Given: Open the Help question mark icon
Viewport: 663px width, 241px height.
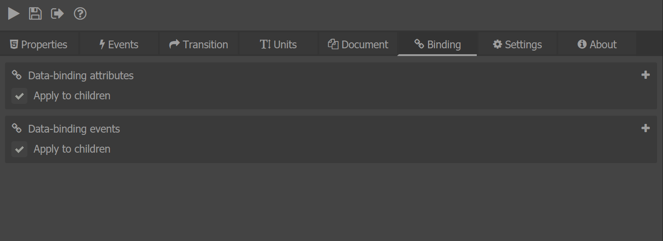Looking at the screenshot, I should (80, 14).
